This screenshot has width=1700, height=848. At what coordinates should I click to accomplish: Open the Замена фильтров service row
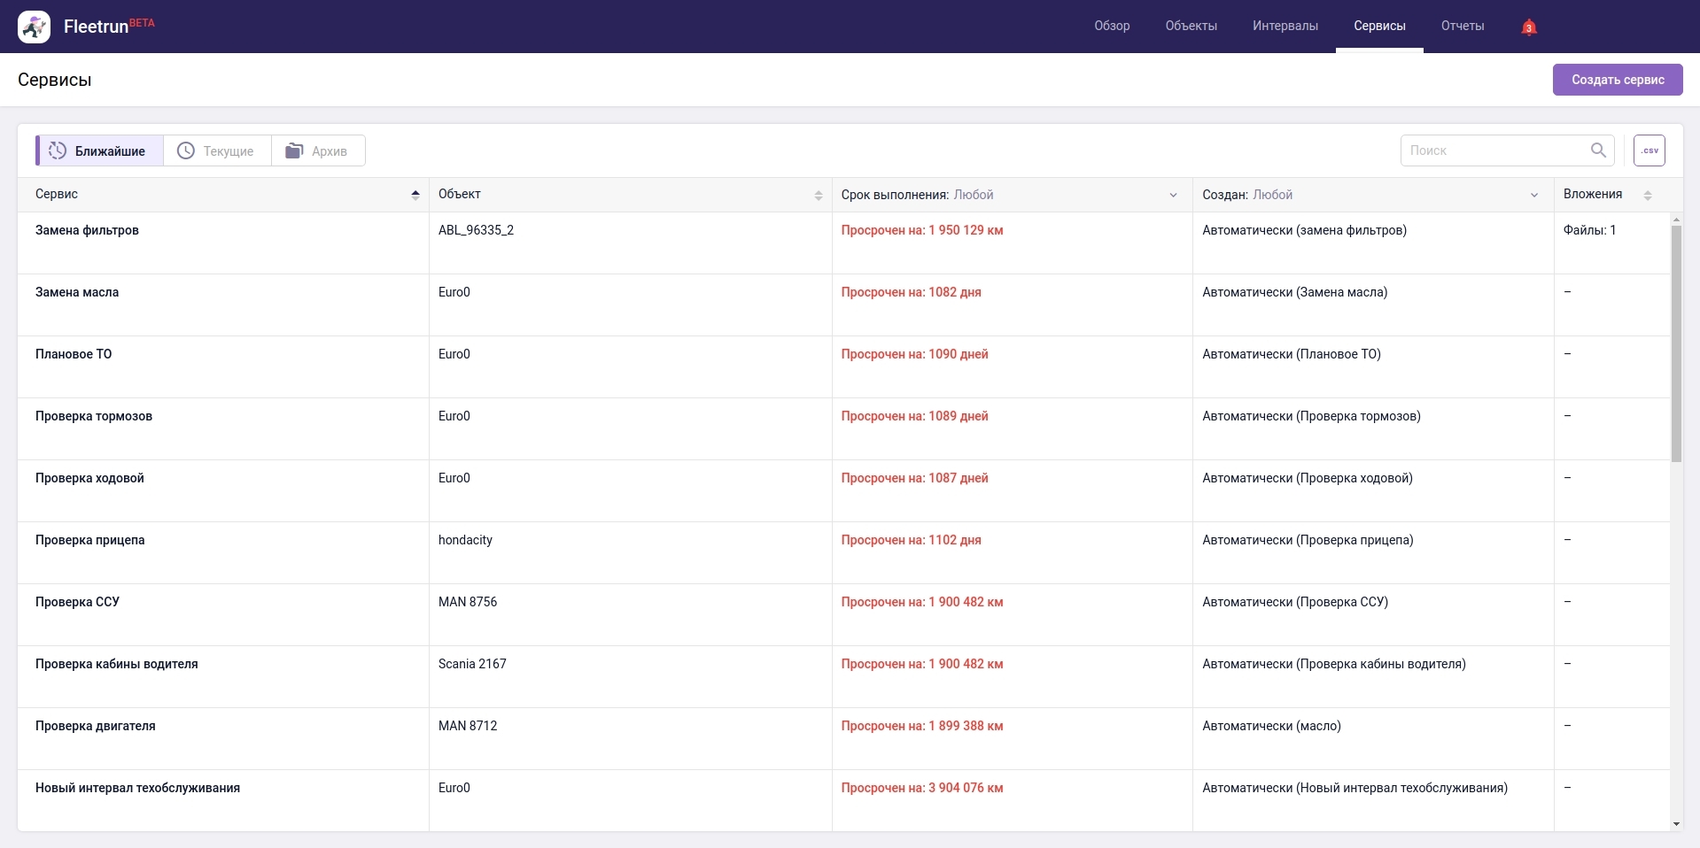pyautogui.click(x=87, y=230)
